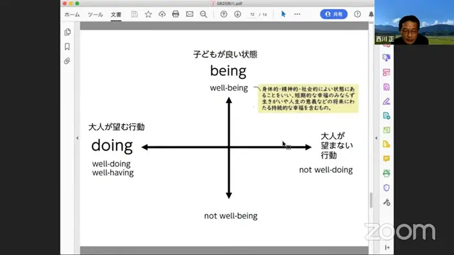
Task: Open the export PDF tool icon
Action: click(x=387, y=58)
